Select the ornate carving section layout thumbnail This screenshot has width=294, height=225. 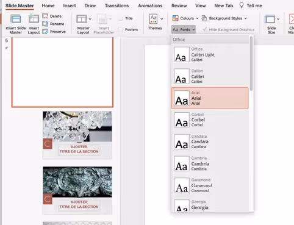click(x=77, y=190)
